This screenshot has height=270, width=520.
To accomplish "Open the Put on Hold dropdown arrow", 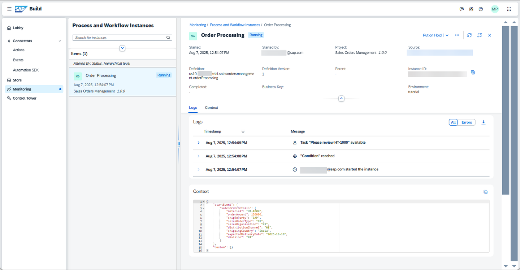I will pyautogui.click(x=447, y=35).
